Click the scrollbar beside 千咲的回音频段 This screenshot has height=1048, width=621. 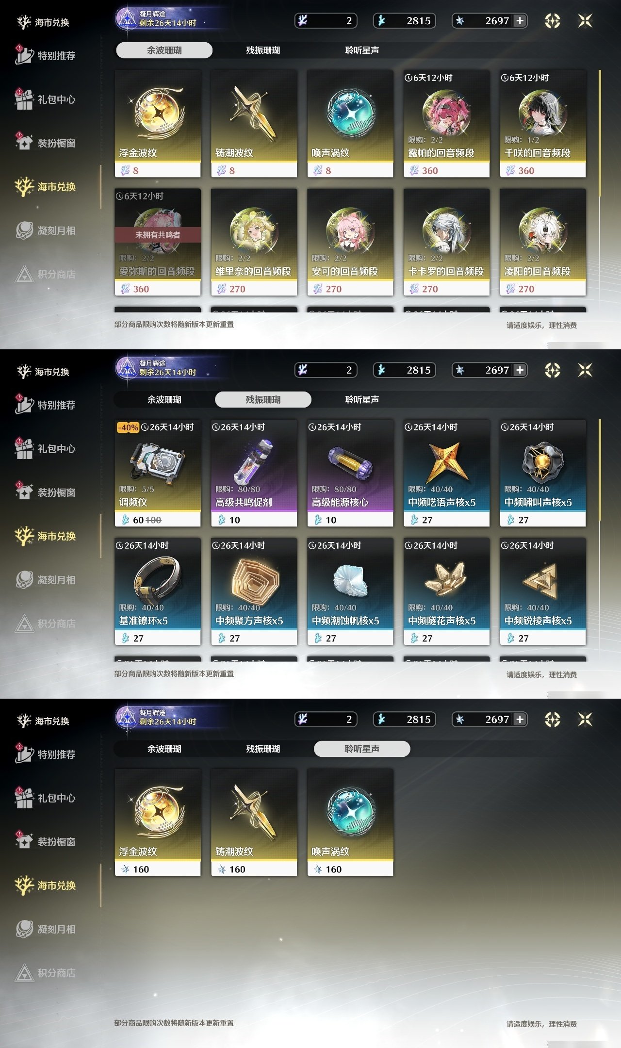tap(600, 133)
